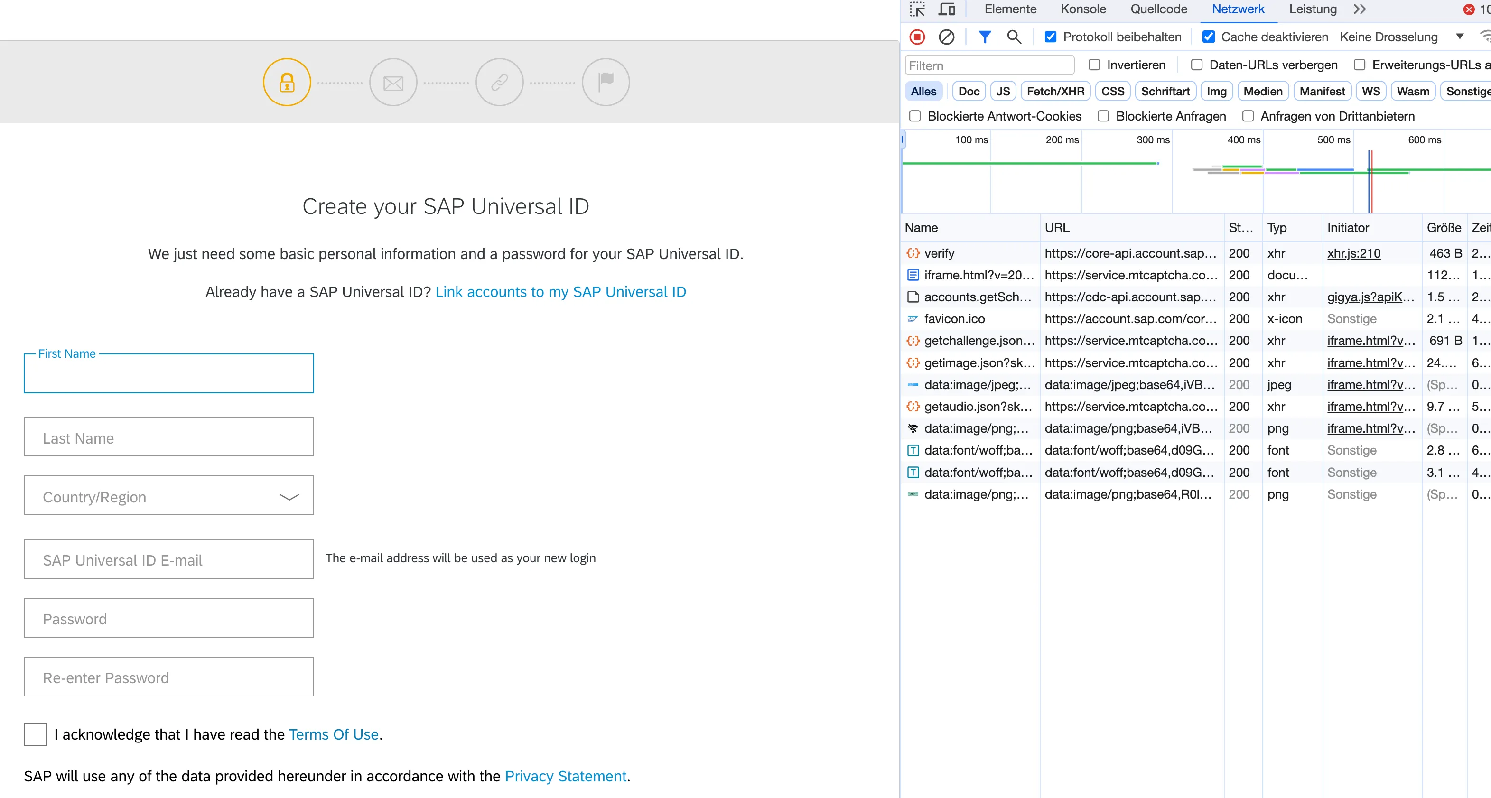Check the Terms Of Use acknowledgment box
This screenshot has width=1491, height=798.
[35, 734]
